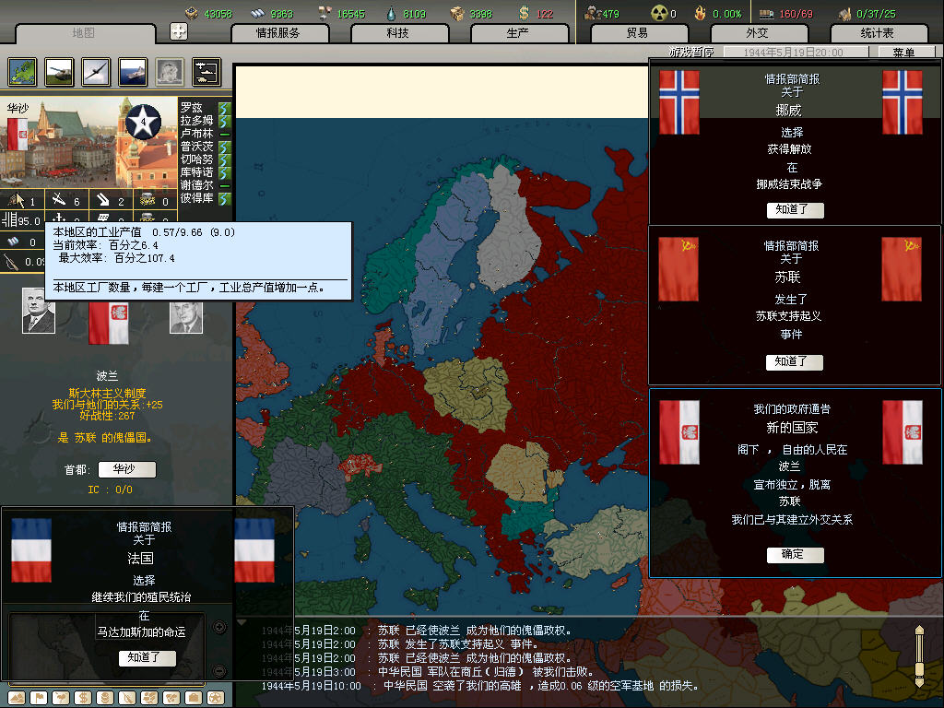
Task: Click the IC resource icon showing 16545
Action: click(324, 13)
